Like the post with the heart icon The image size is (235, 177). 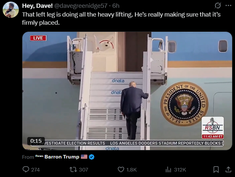pos(121,170)
